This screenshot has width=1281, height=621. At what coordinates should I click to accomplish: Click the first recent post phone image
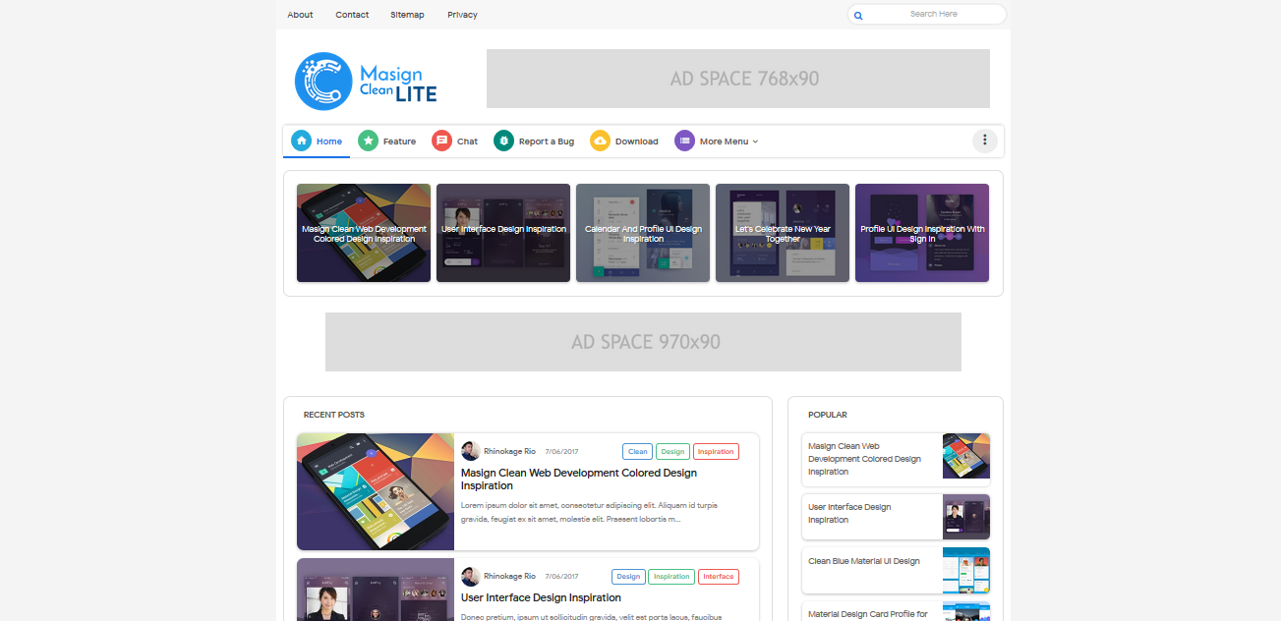[376, 491]
